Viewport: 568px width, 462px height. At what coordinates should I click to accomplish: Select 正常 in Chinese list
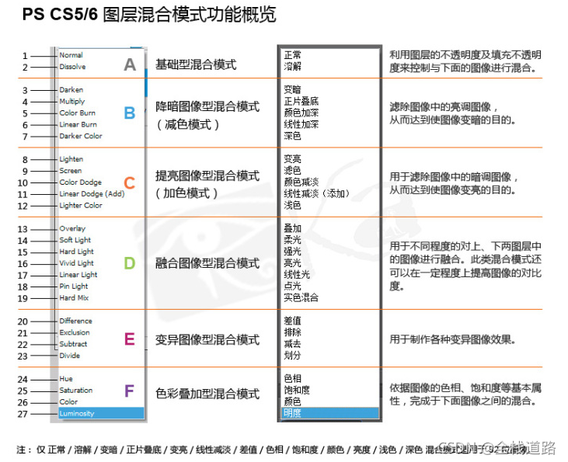point(292,55)
